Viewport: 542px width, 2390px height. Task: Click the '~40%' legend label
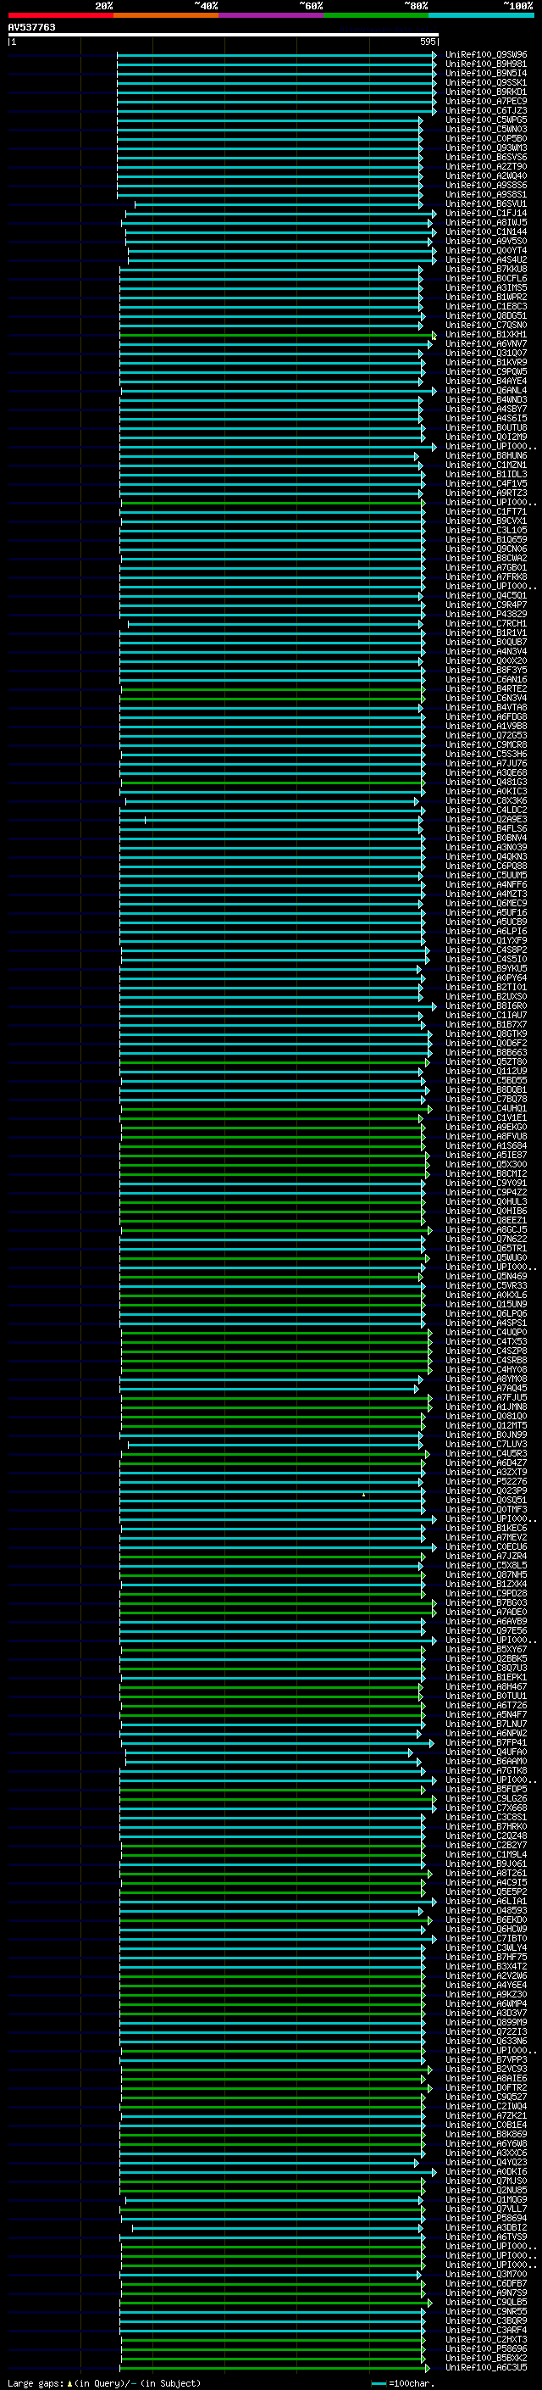click(206, 6)
